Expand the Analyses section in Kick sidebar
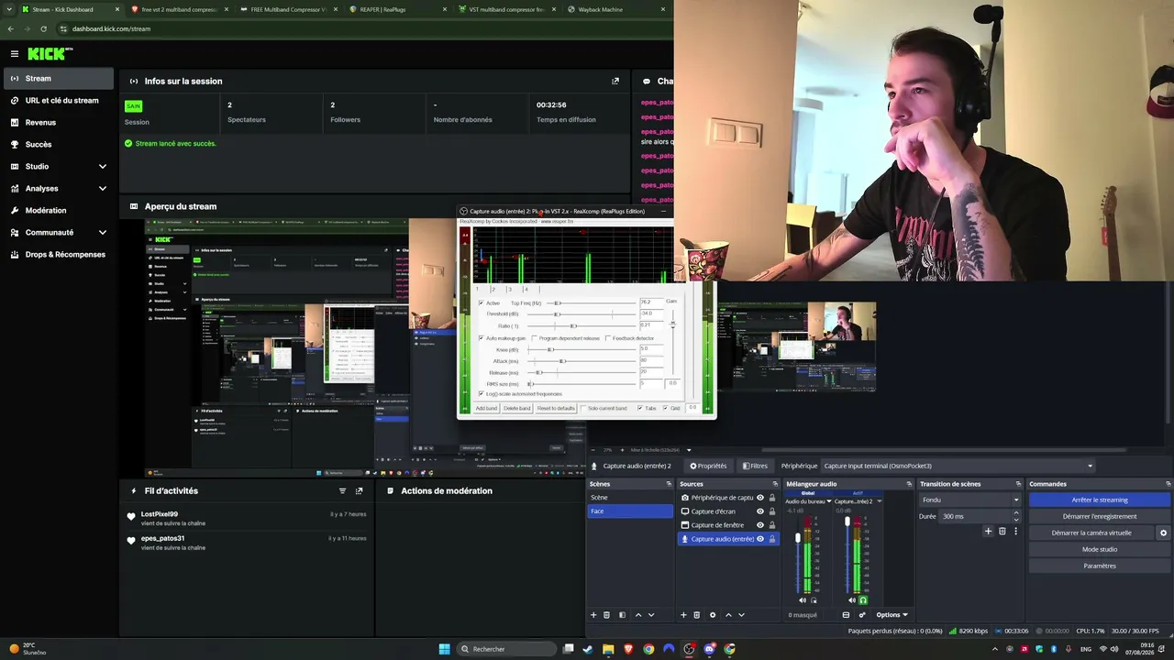The image size is (1174, 660). 103,188
